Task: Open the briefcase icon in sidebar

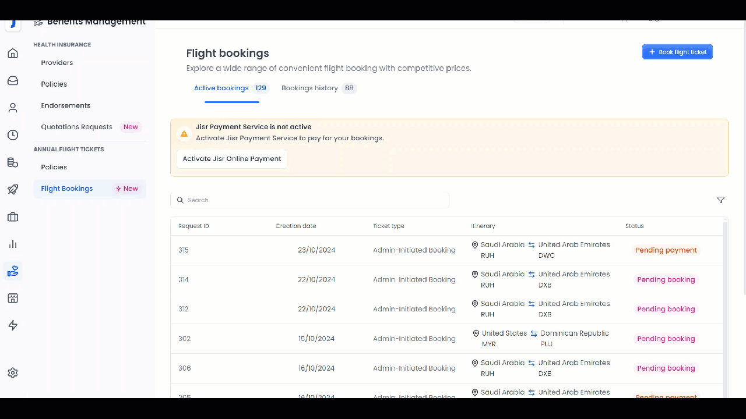Action: (x=13, y=217)
